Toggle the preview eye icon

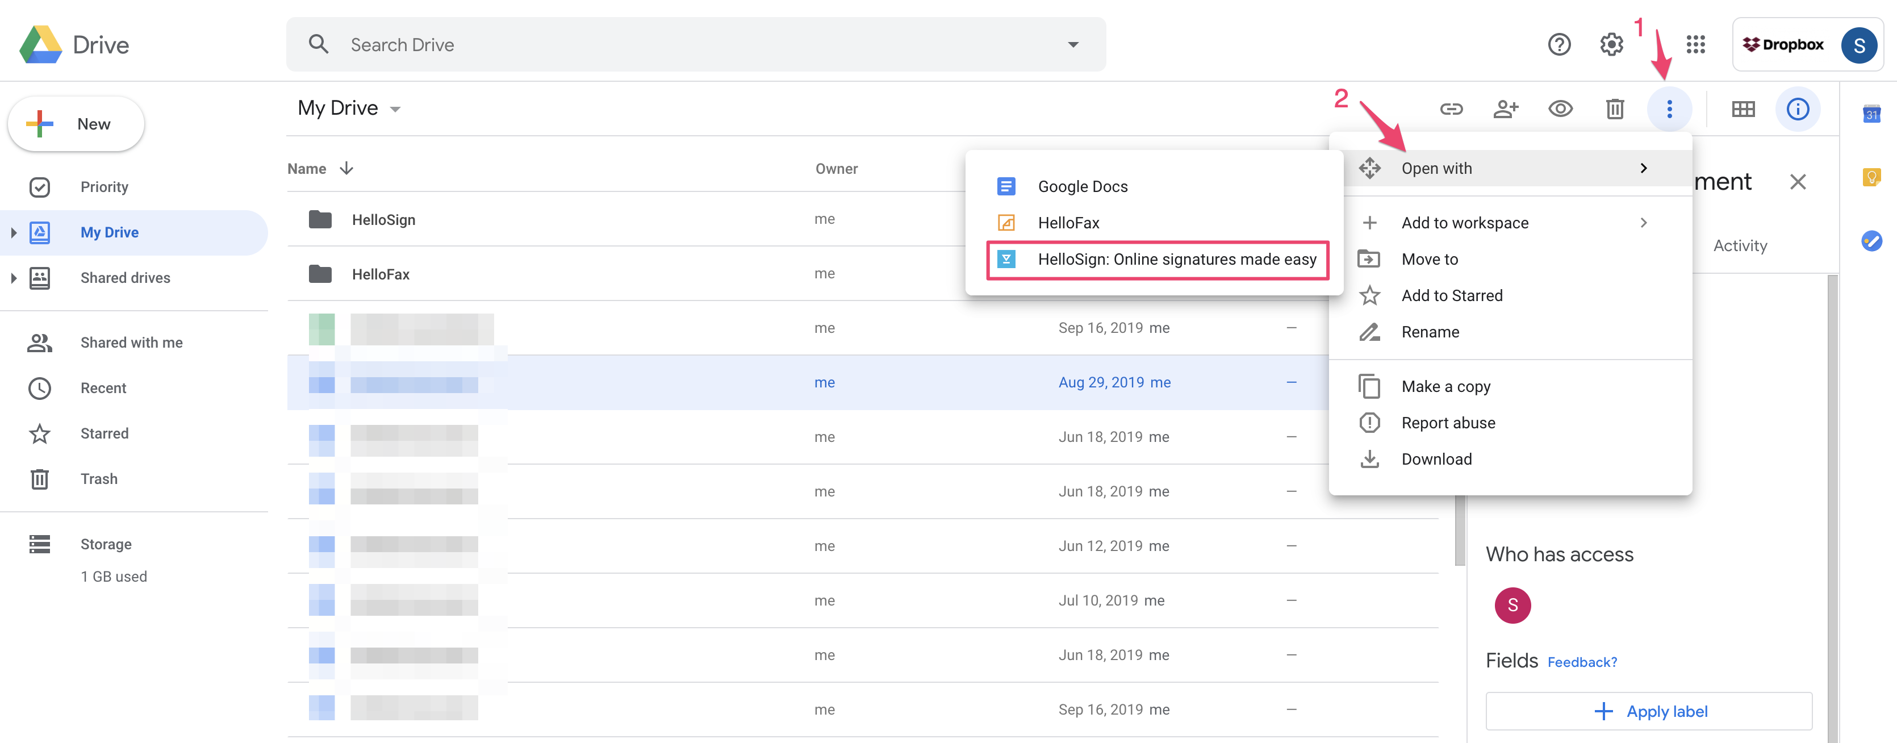tap(1560, 110)
